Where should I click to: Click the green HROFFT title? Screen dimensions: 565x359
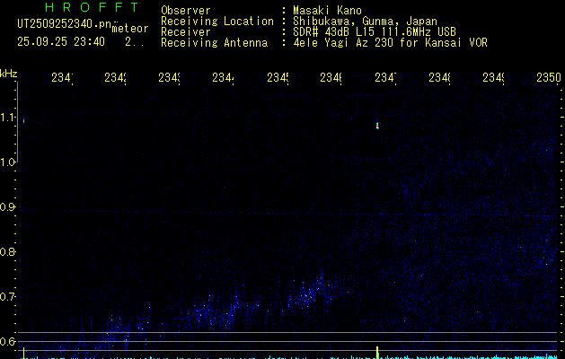coord(92,7)
